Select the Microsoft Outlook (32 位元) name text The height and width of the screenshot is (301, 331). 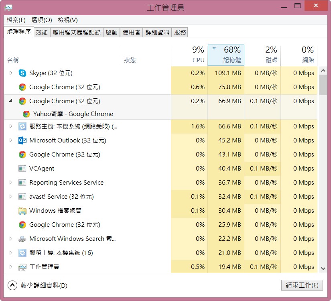67,140
